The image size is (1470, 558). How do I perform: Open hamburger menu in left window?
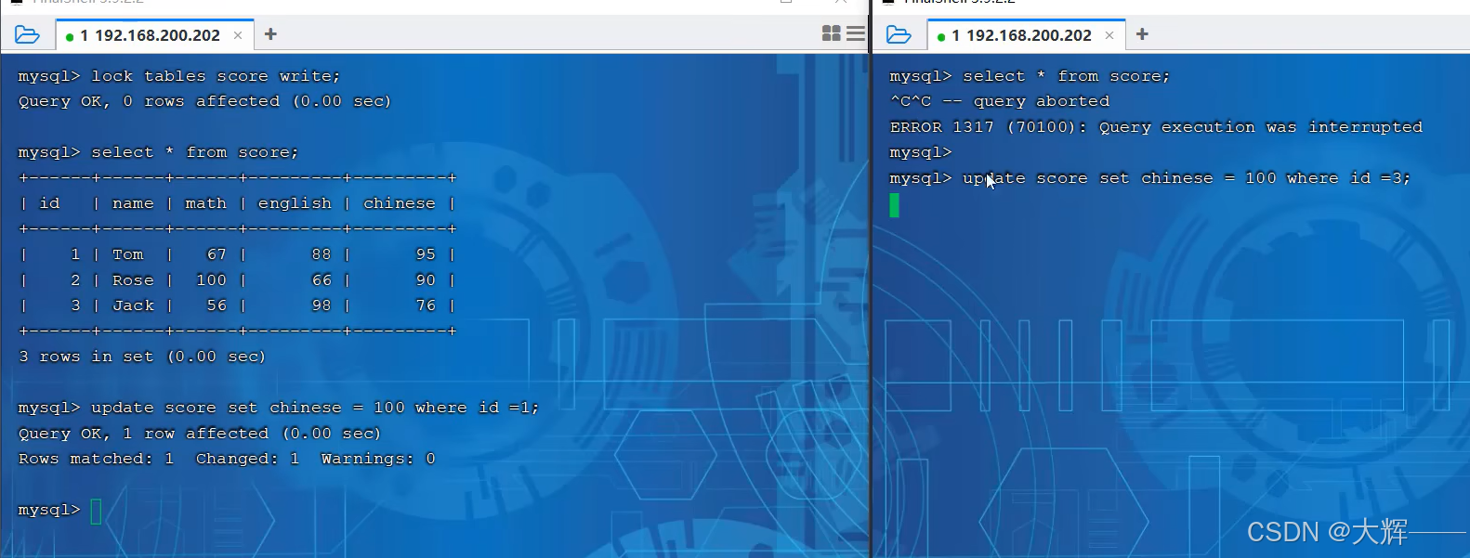(856, 33)
